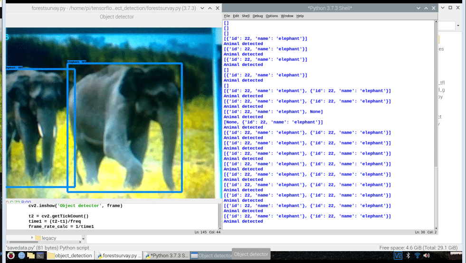
Task: Switch to forestsurvay.py taskbar window
Action: pos(119,255)
